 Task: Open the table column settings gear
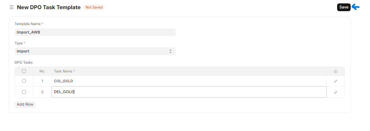[335, 71]
